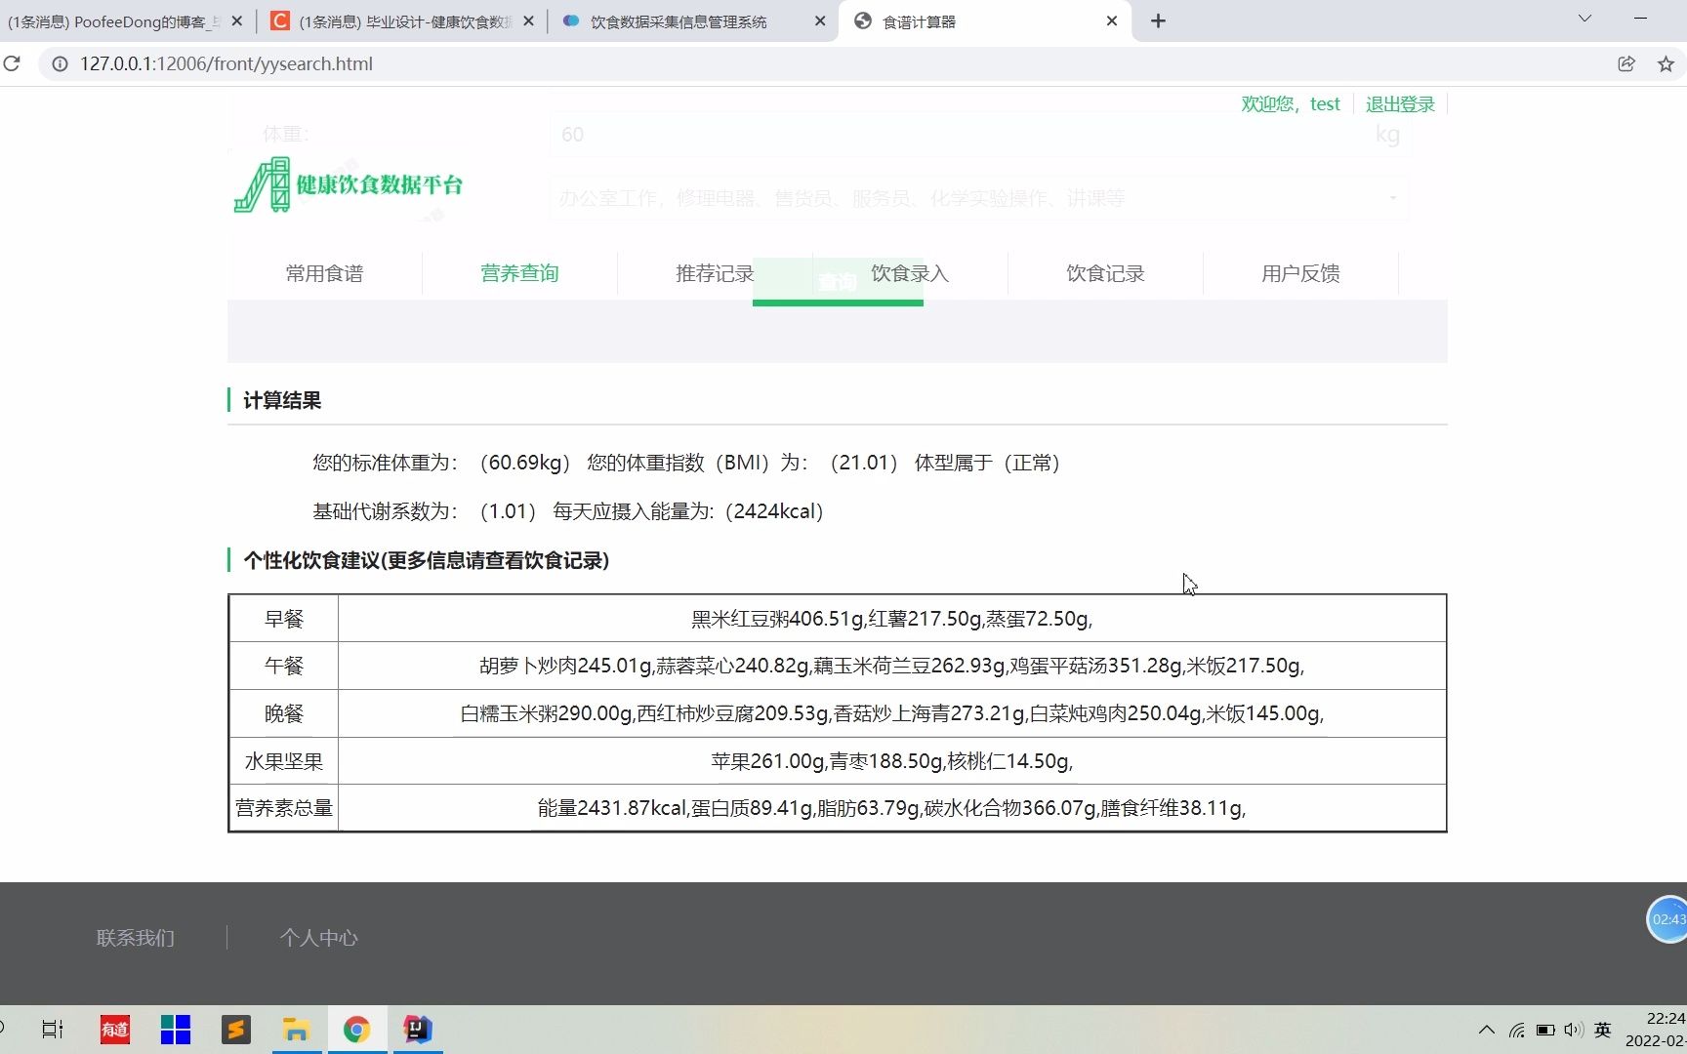Click the blue 02:43 timer bubble
The height and width of the screenshot is (1054, 1687).
tap(1667, 919)
